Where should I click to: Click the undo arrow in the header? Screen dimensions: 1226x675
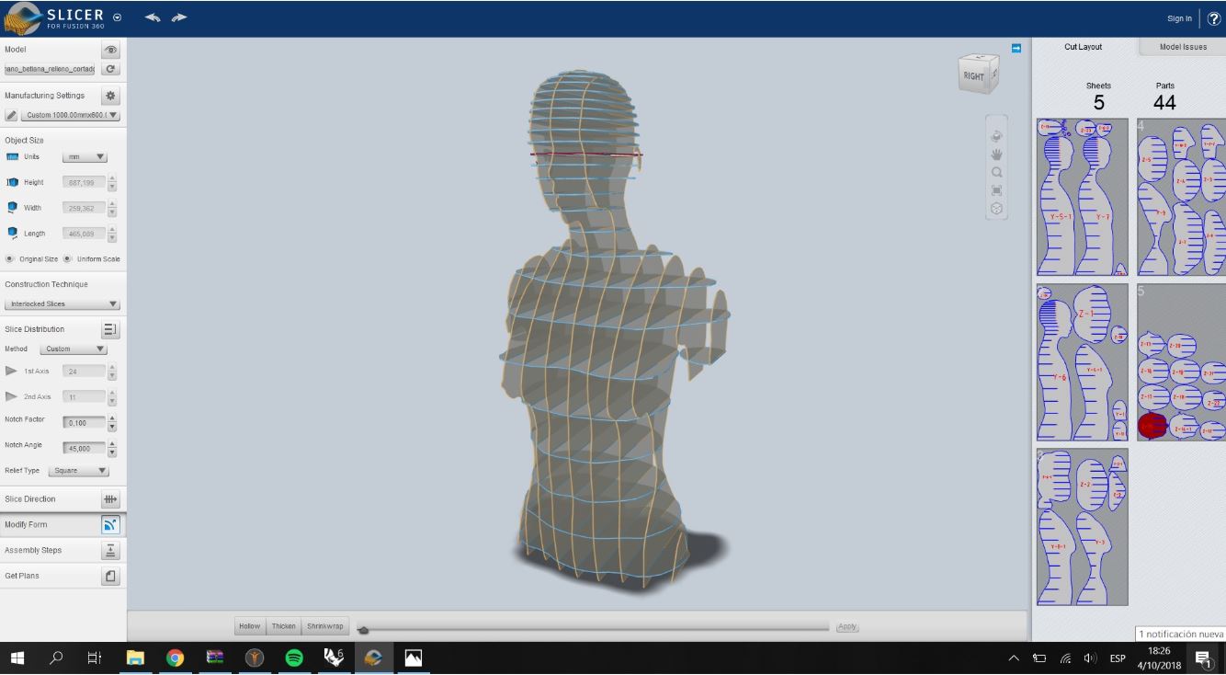(152, 17)
